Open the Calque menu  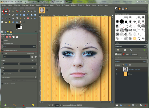(x=38, y=5)
